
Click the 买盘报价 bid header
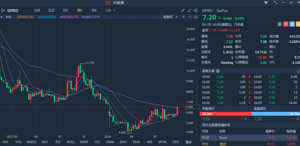[209, 109]
